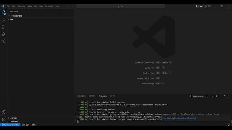This screenshot has width=232, height=130.
Task: Go forward using the navigation arrow
Action: [73, 6]
